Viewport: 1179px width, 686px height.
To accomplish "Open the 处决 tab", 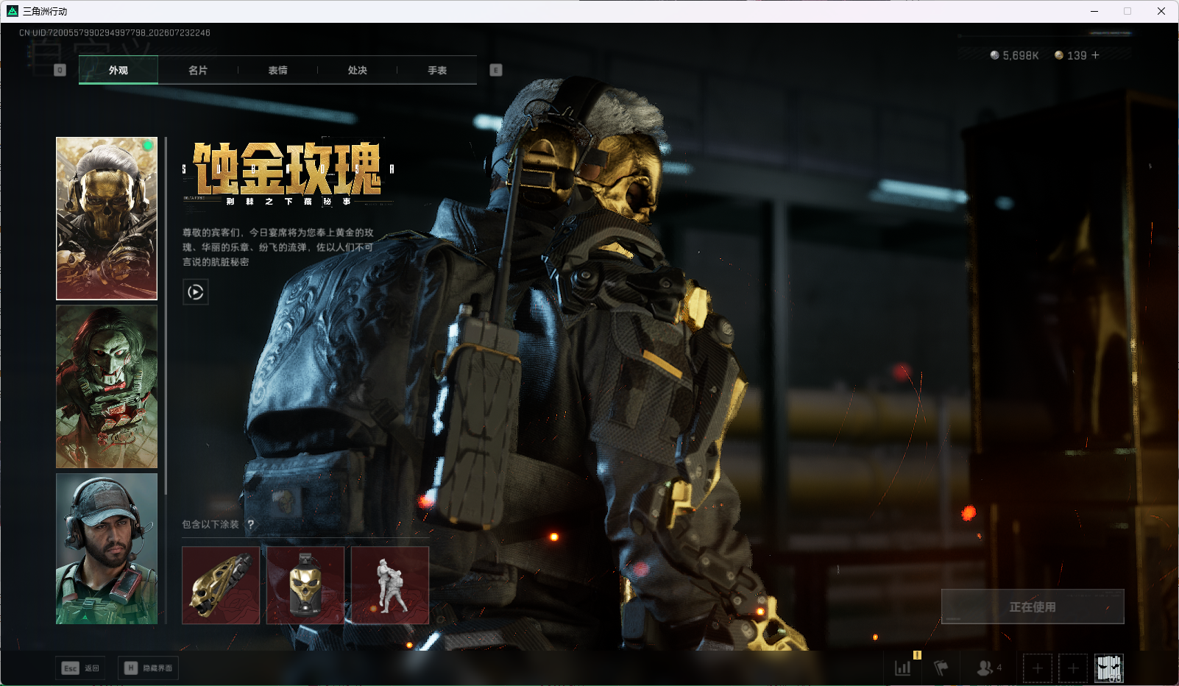I will (358, 71).
